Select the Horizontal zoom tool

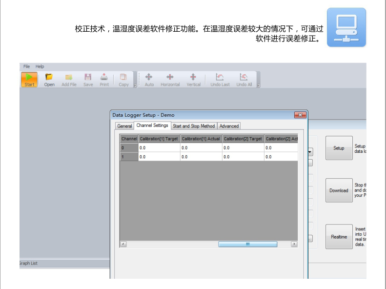(x=170, y=80)
